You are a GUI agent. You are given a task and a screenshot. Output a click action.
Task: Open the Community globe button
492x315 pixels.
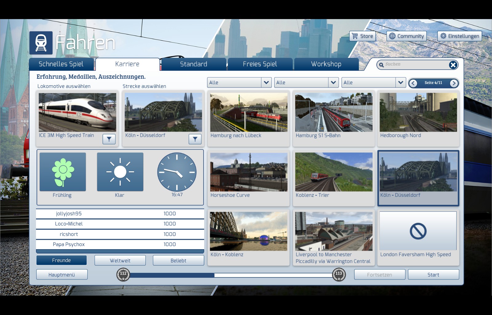407,36
